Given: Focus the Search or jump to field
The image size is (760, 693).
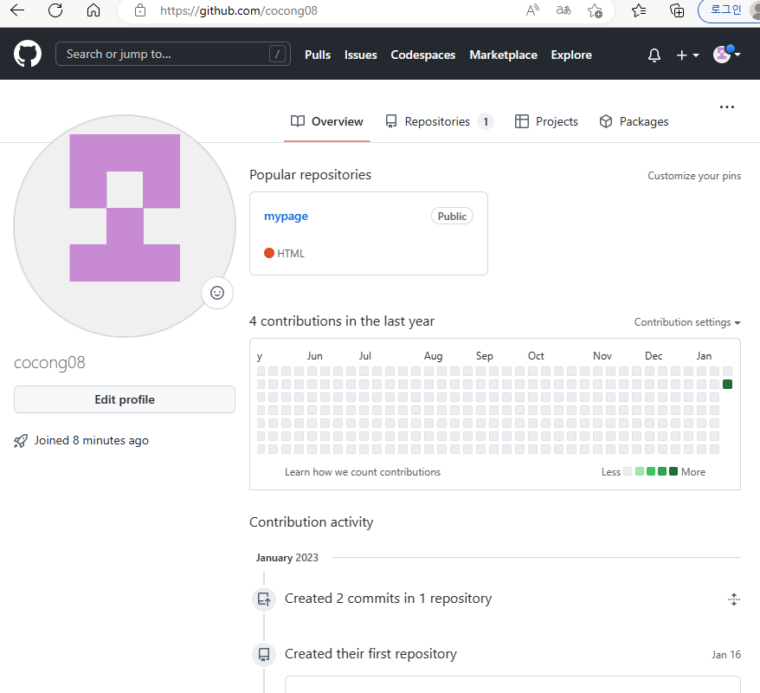Looking at the screenshot, I should pos(173,54).
